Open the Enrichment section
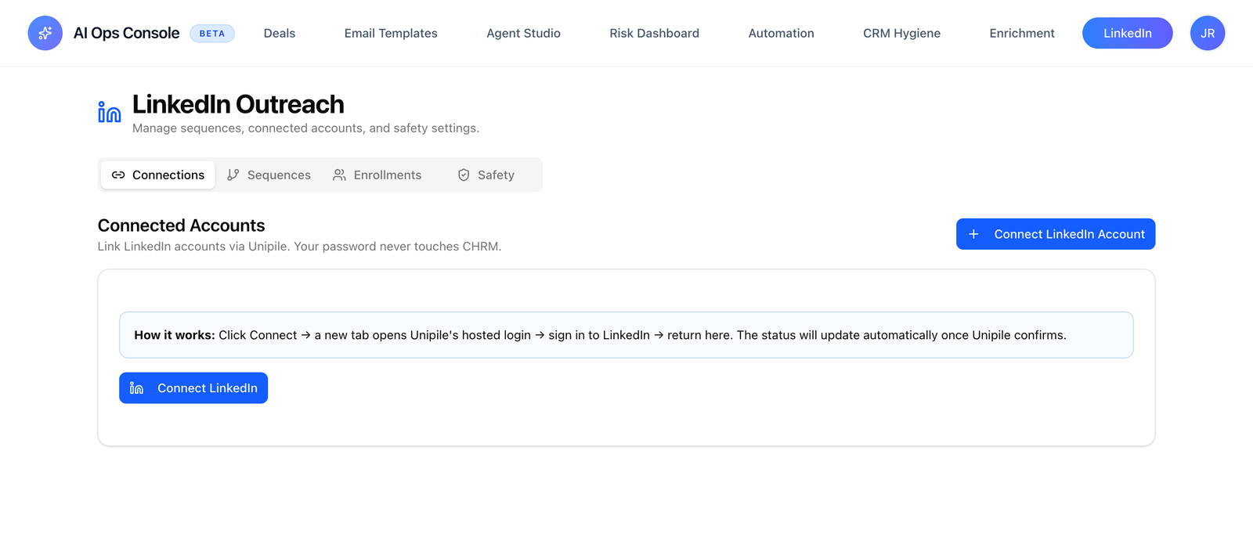The image size is (1253, 548). coord(1022,33)
